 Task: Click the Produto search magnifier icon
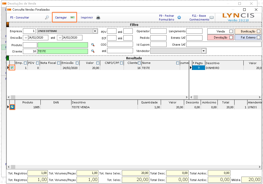click(93, 45)
